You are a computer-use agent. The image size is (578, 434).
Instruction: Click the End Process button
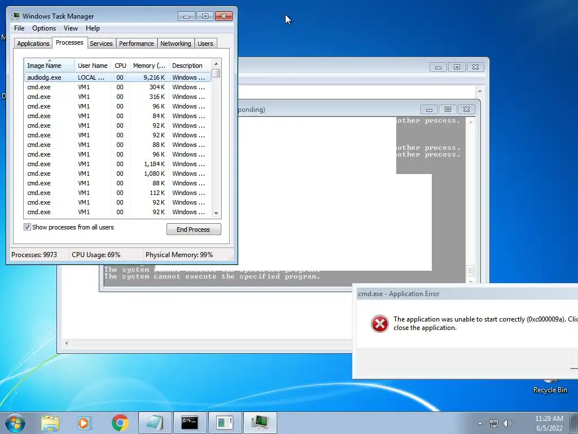[194, 229]
